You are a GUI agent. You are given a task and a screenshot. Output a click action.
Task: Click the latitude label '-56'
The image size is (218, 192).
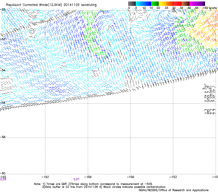coord(3,102)
